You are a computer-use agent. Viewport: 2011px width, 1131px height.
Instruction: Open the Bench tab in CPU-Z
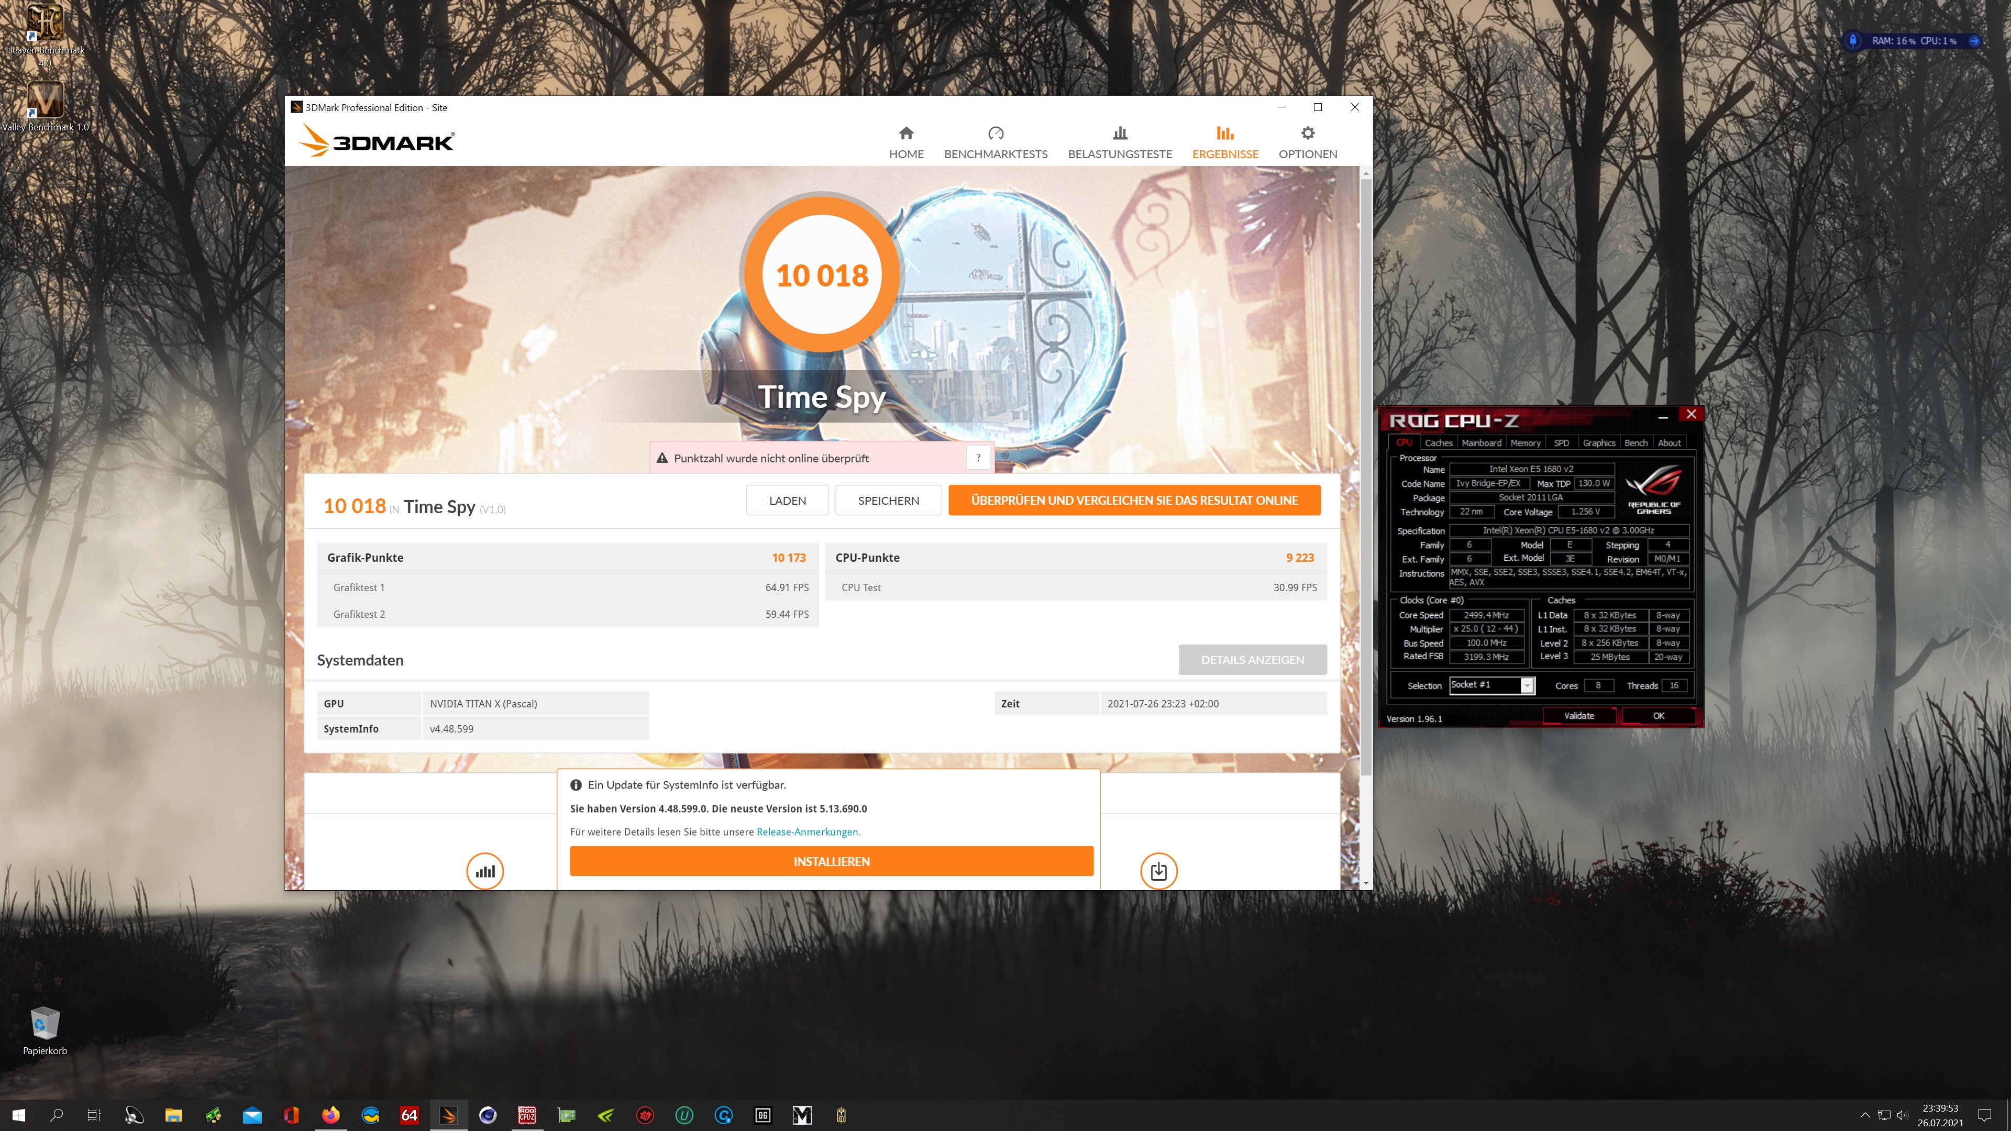coord(1636,442)
